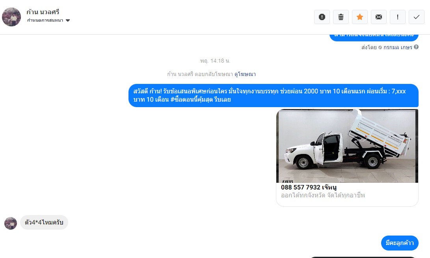Select the blue greeting message bubble สวัสดี ก้าน
The image size is (430, 258).
274,95
